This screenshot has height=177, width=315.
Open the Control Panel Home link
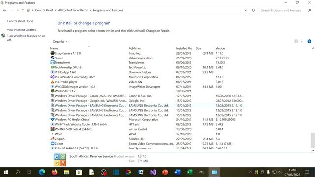click(20, 21)
